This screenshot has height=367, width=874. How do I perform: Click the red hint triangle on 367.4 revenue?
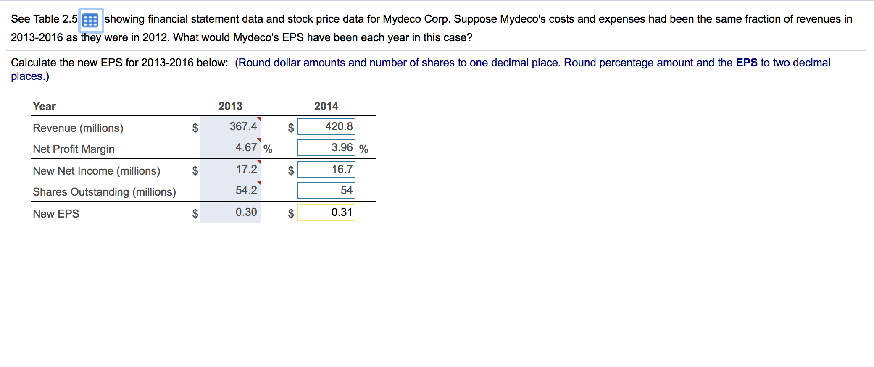point(259,119)
